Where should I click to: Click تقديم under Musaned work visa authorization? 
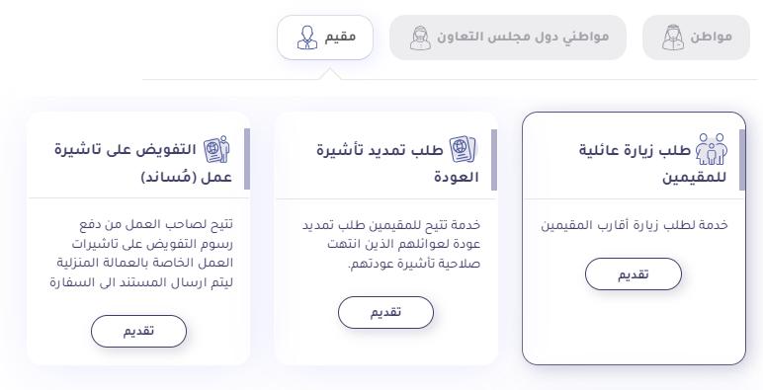138,331
